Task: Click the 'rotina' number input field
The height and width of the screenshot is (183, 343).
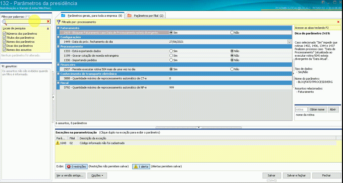Action: pos(301,109)
